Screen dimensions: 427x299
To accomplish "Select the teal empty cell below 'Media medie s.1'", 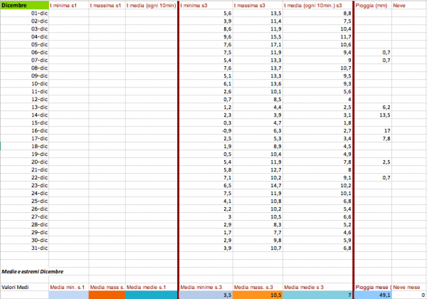I will pos(152,295).
